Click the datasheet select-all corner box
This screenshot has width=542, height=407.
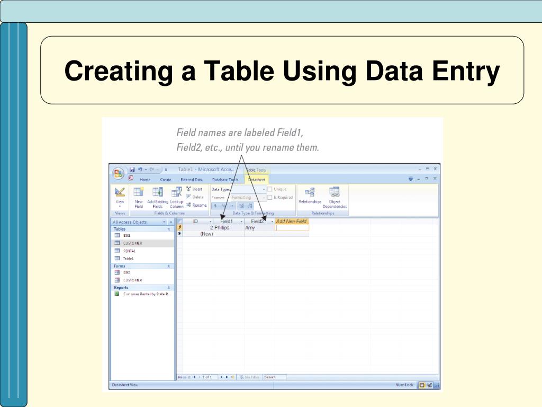click(179, 222)
